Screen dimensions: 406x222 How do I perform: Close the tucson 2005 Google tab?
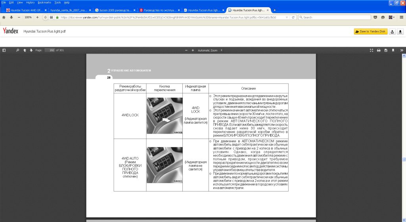coord(134,10)
